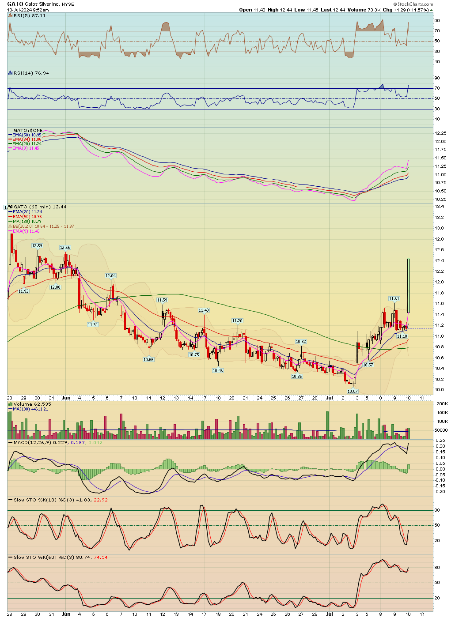Click the 10.07 lowest price annotation
455x618 pixels.
click(x=352, y=391)
